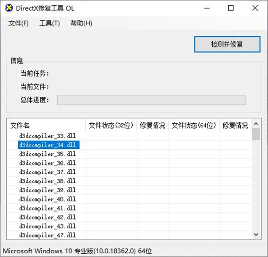This screenshot has height=257, width=268.
Task: Click the file list scroll up arrow
Action: [x=256, y=124]
